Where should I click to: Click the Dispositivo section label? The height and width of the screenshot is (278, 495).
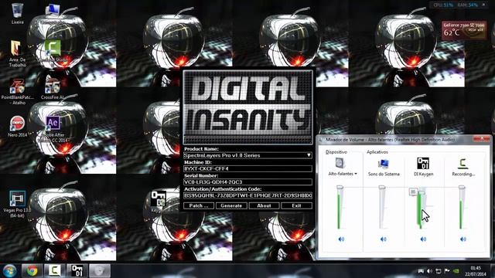tap(336, 152)
